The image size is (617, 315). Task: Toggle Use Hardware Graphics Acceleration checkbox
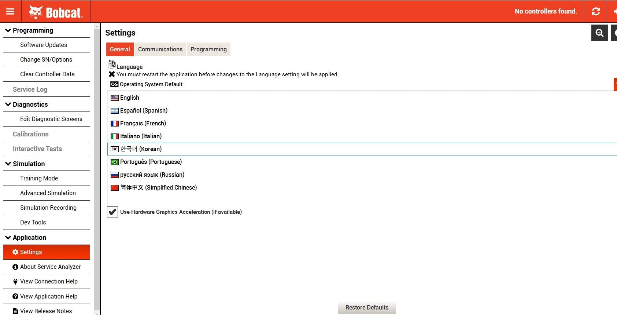112,212
